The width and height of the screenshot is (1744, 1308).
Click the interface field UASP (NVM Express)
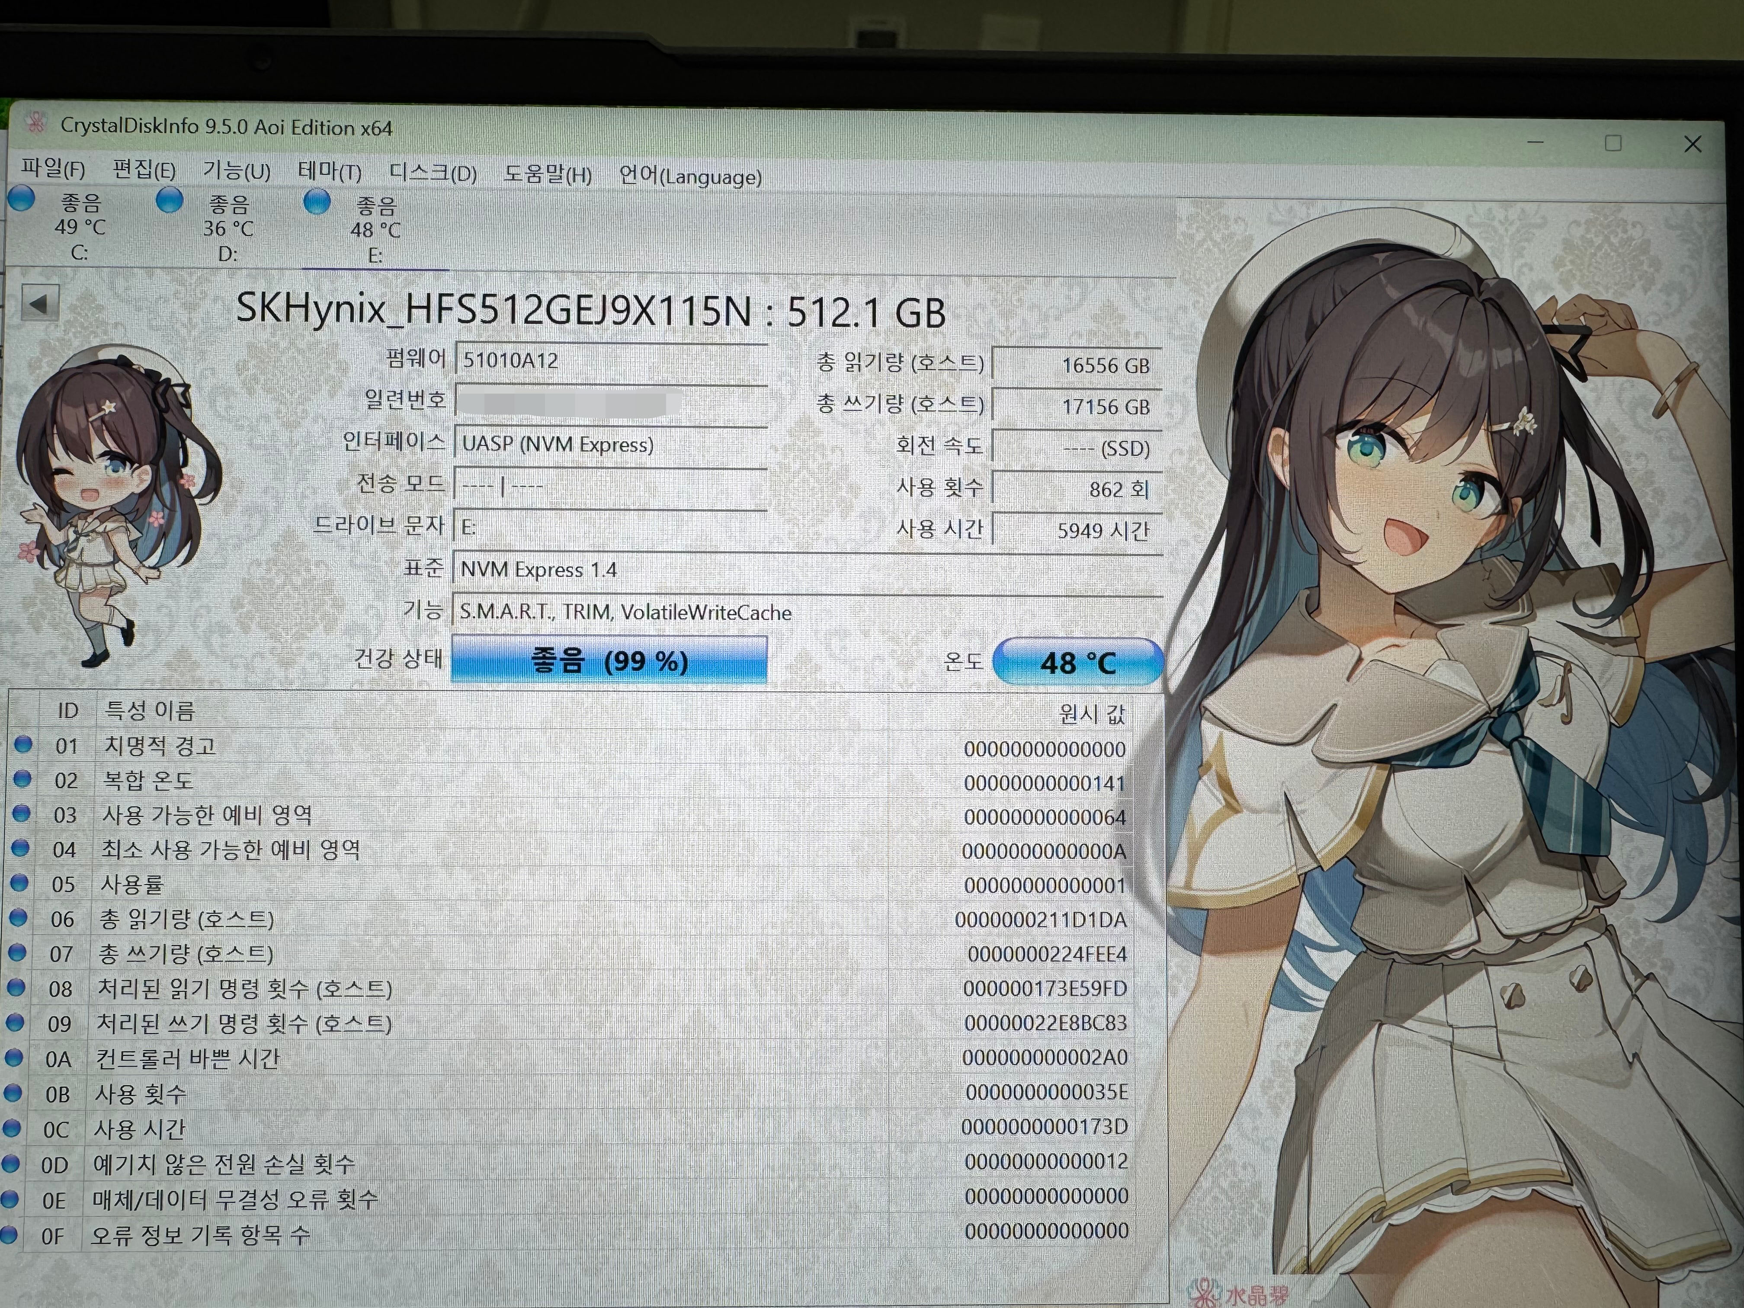coord(610,444)
